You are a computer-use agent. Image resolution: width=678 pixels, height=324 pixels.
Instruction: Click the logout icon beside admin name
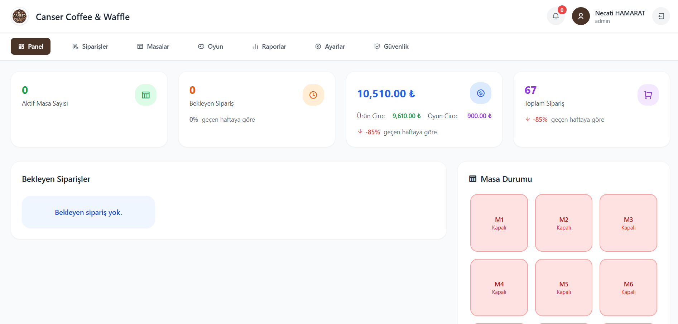click(661, 16)
